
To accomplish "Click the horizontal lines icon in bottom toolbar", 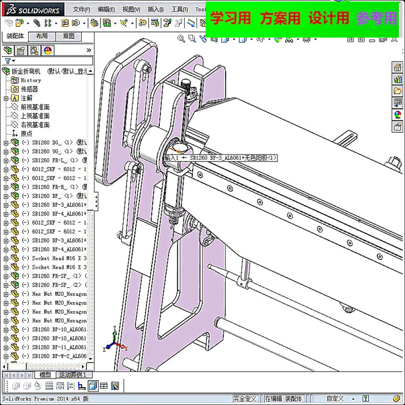I will [49, 386].
